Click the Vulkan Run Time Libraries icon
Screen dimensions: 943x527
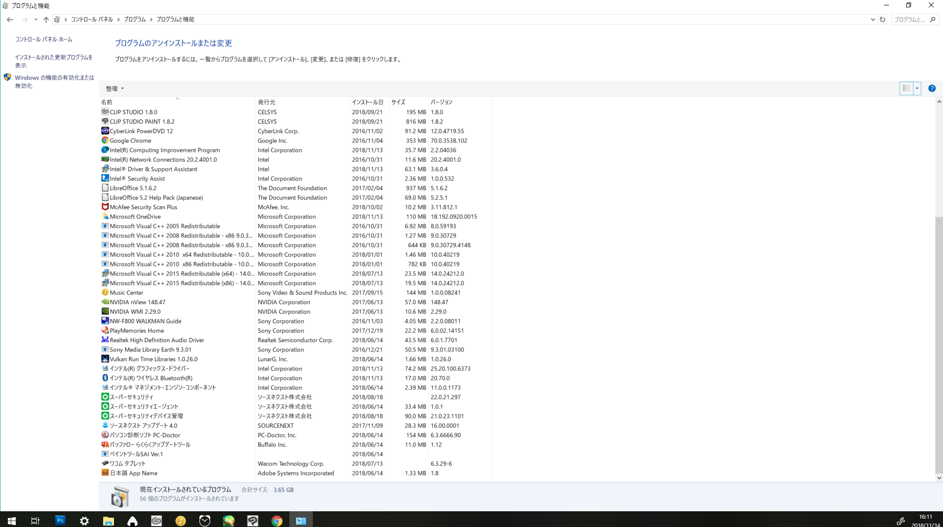tap(105, 359)
